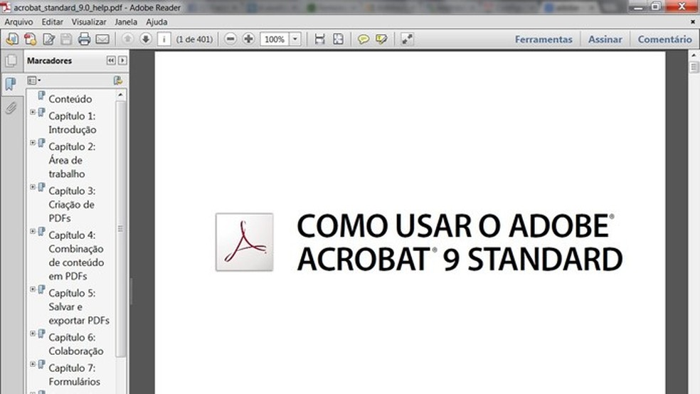The height and width of the screenshot is (394, 700).
Task: Open the Janela menu
Action: point(126,22)
